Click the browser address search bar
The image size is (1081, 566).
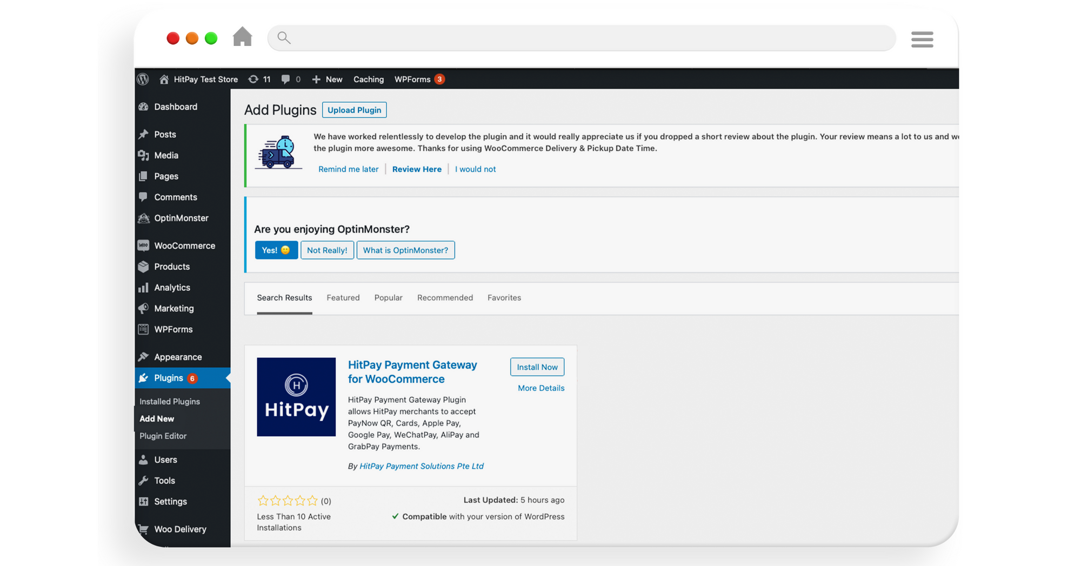click(x=582, y=38)
